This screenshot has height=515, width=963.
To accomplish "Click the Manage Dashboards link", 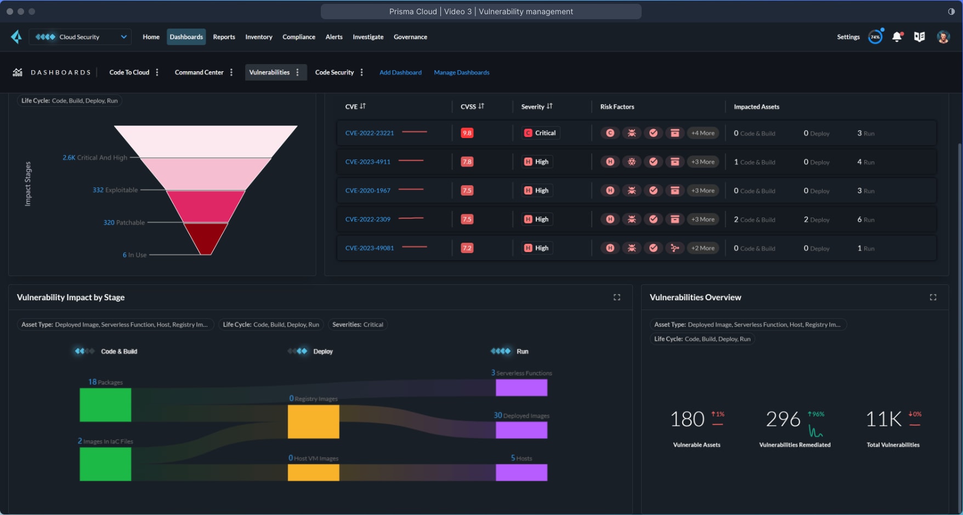I will coord(461,72).
